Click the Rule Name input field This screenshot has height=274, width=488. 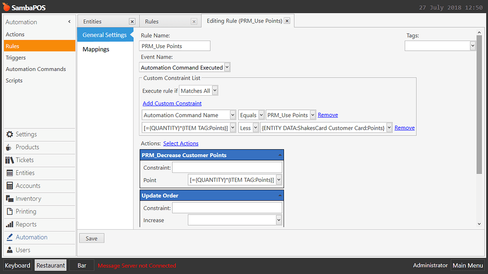coord(175,46)
